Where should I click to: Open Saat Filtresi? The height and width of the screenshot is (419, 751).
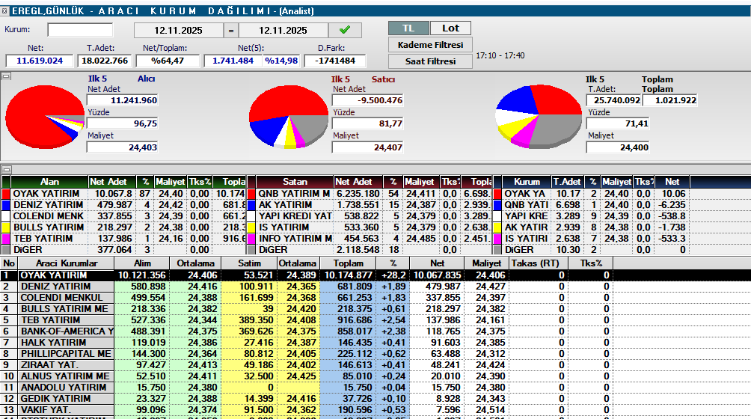(x=430, y=61)
